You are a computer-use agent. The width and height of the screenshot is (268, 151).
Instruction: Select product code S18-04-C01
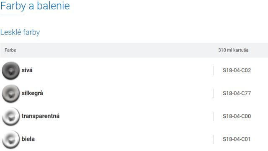(237, 139)
